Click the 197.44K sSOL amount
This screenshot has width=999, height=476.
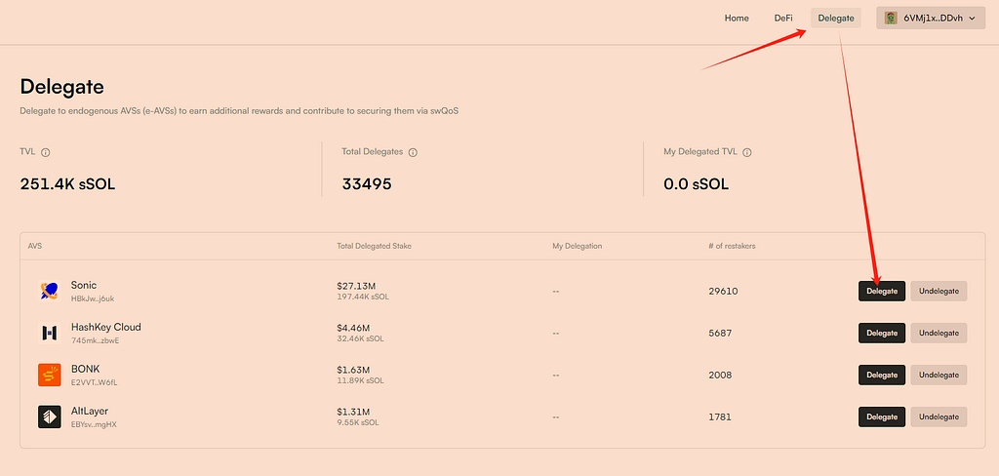364,297
